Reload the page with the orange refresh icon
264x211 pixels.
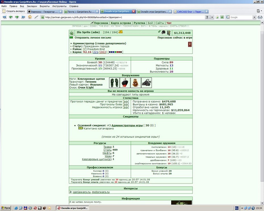[x=30, y=17]
